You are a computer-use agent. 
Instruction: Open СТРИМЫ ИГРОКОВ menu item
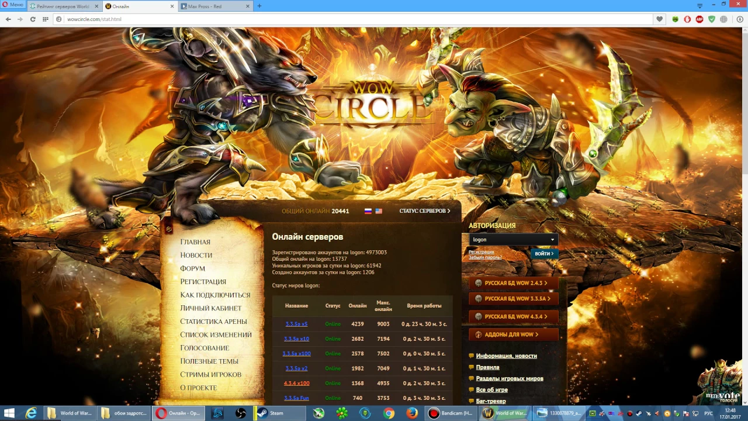click(x=211, y=375)
